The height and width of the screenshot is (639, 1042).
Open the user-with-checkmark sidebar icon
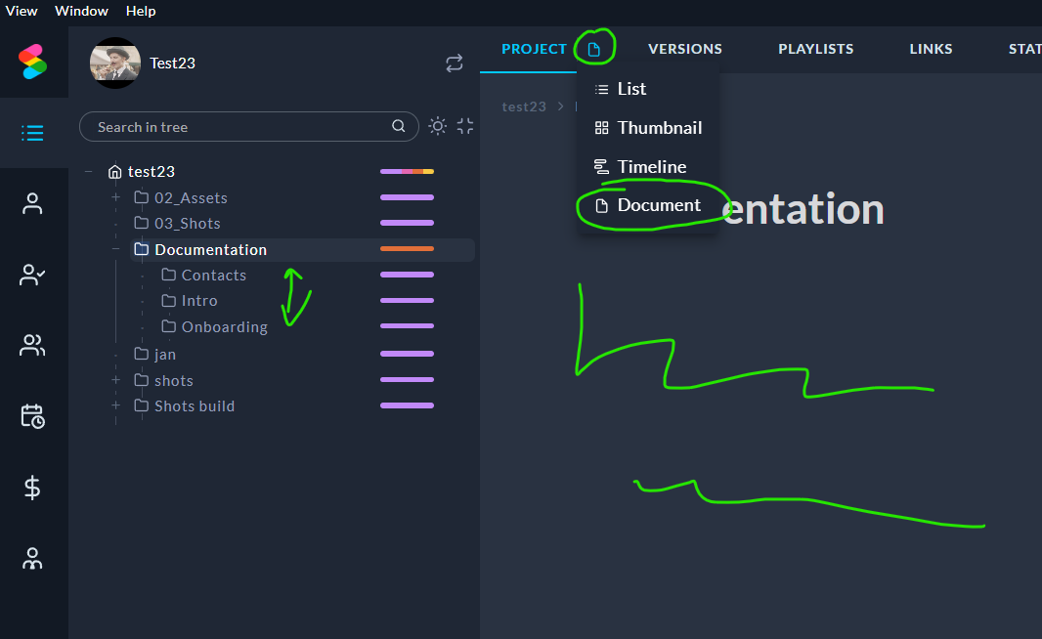click(x=32, y=275)
